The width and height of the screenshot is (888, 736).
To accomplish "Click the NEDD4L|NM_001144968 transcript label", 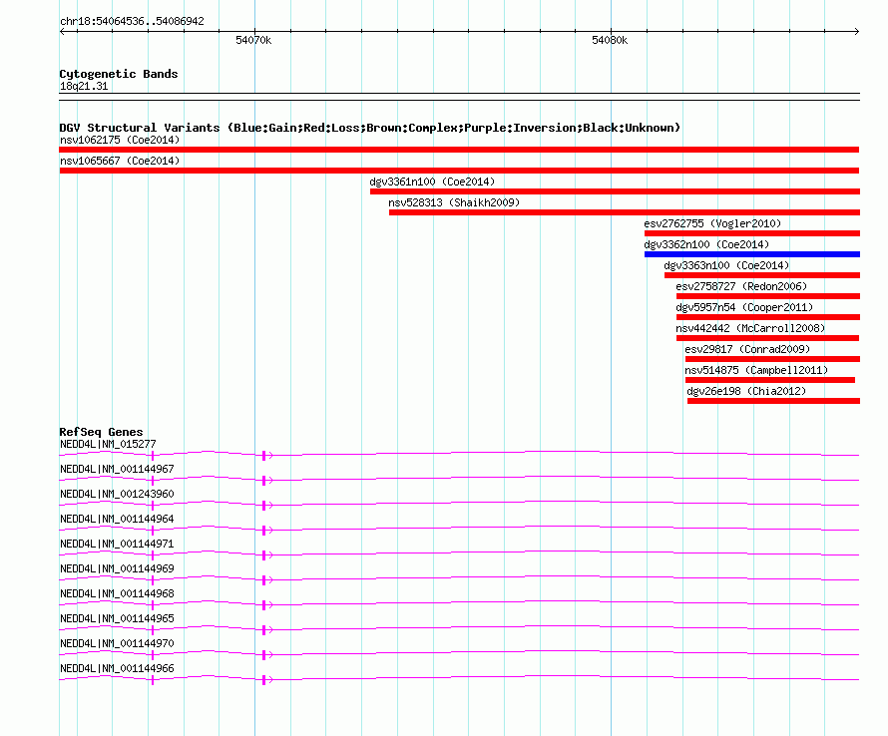I will pyautogui.click(x=117, y=594).
